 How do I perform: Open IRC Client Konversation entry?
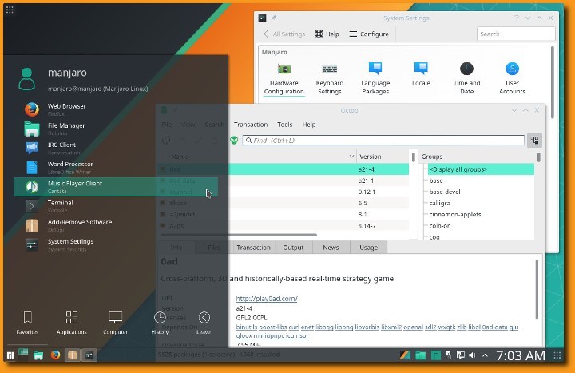[x=116, y=148]
